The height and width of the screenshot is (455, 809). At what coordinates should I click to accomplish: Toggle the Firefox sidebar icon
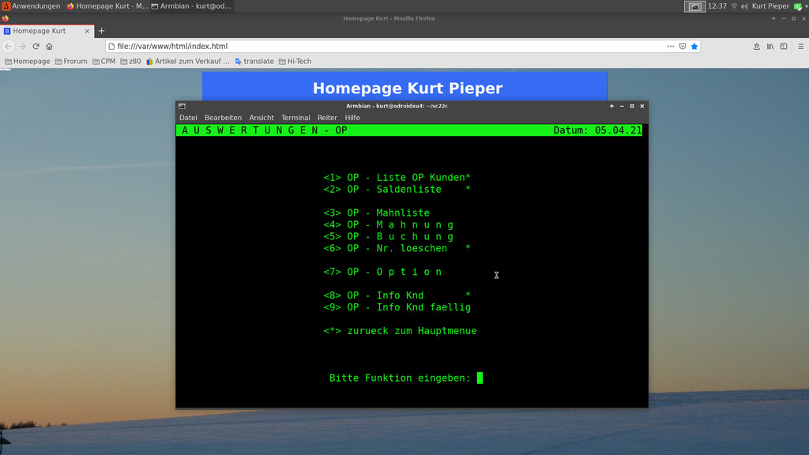tap(784, 47)
